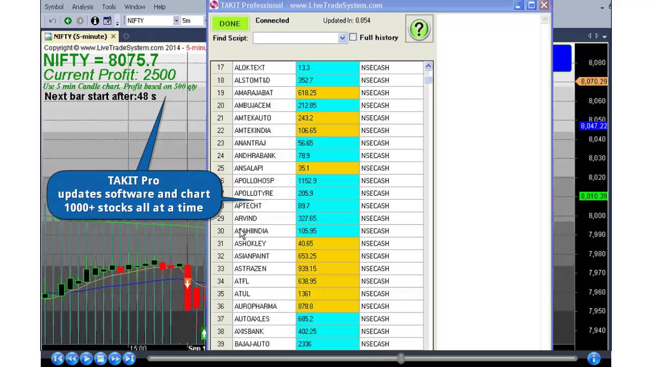This screenshot has height=367, width=652.
Task: Select the AMTEKINDIA script name
Action: (253, 130)
